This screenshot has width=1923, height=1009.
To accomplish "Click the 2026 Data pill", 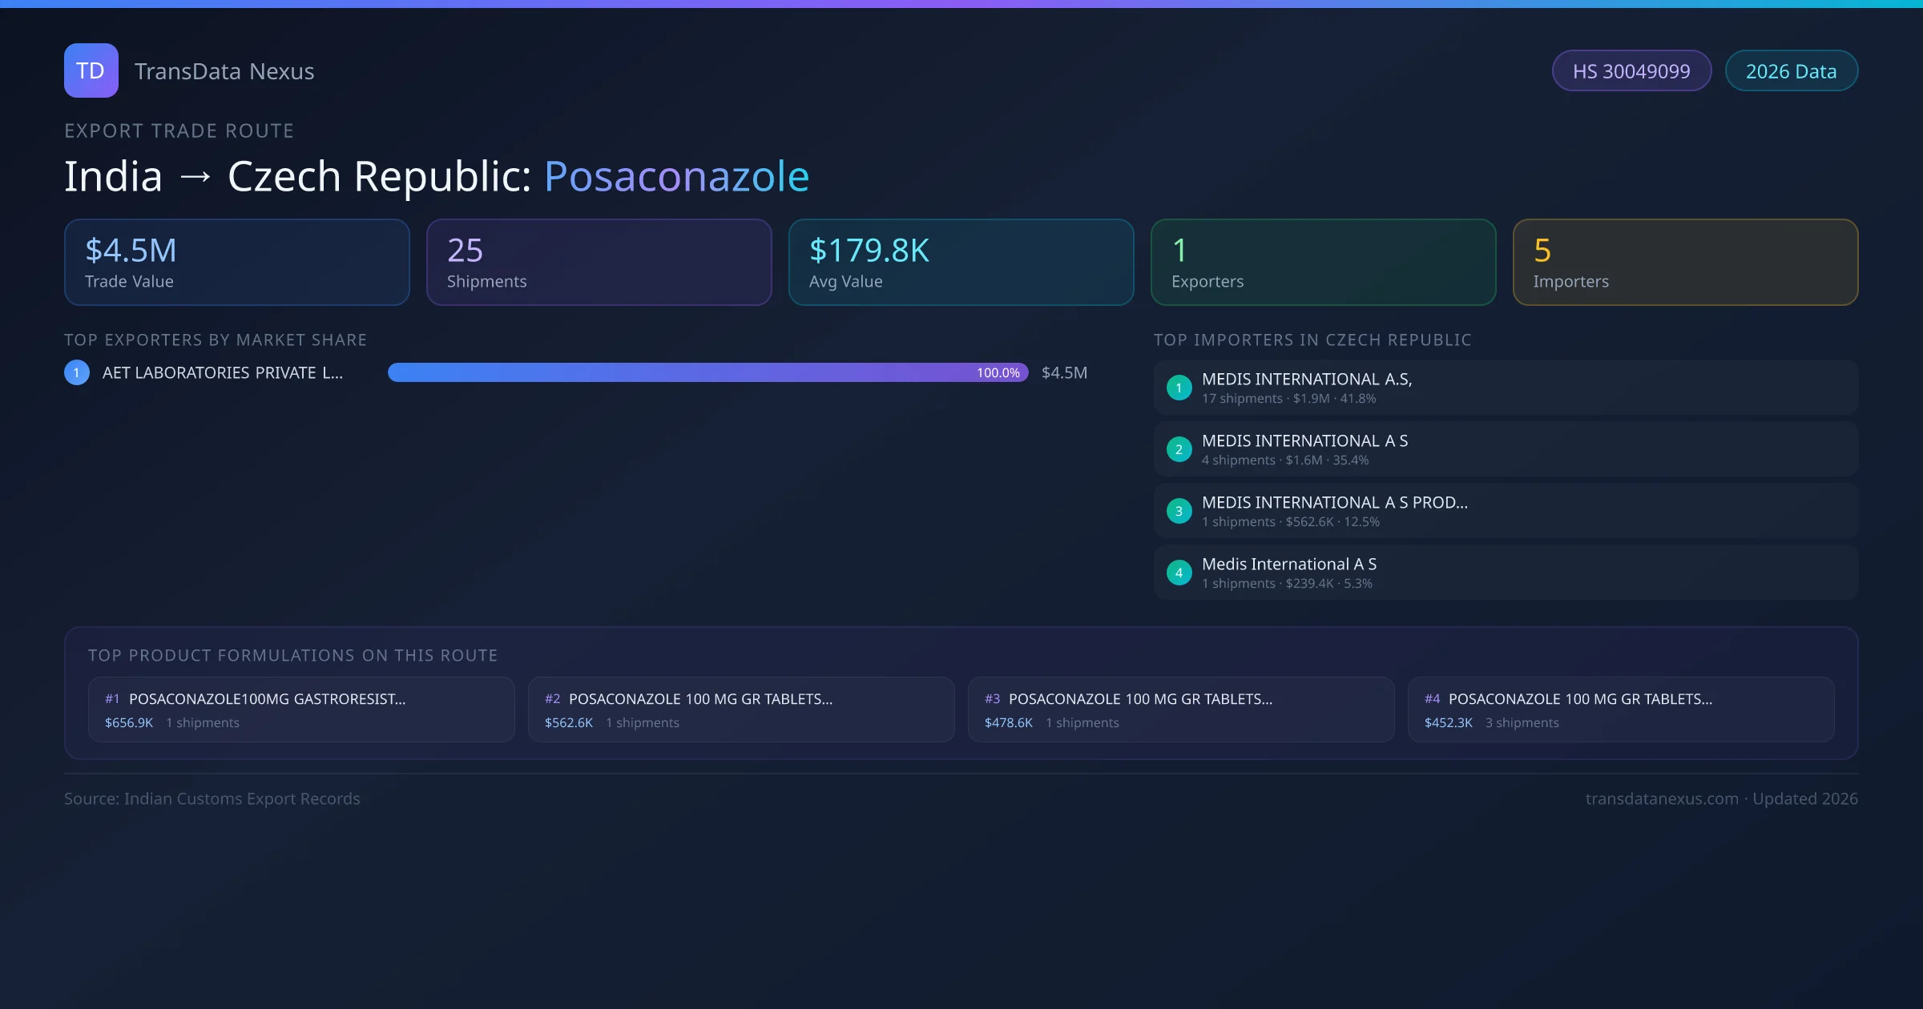I will point(1791,71).
